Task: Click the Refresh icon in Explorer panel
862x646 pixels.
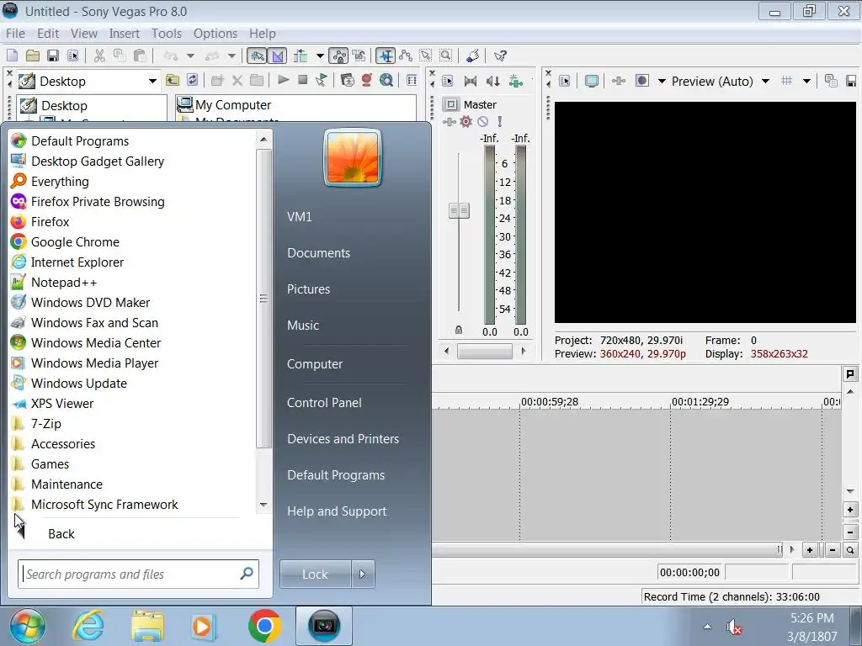Action: click(192, 80)
